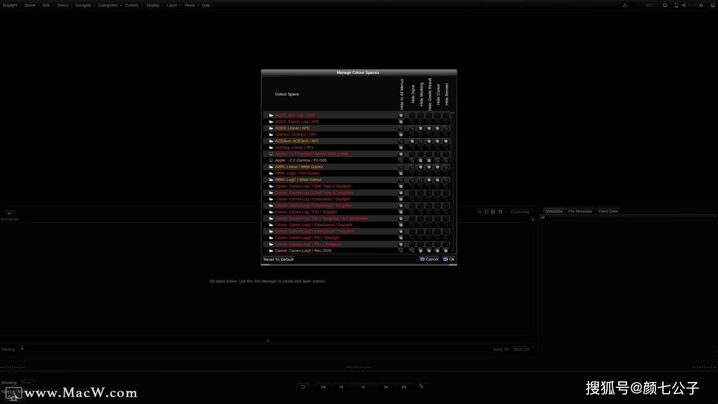Toggle Hide Cursor for ARRI: Linear / Wide Gamut

pos(437,167)
